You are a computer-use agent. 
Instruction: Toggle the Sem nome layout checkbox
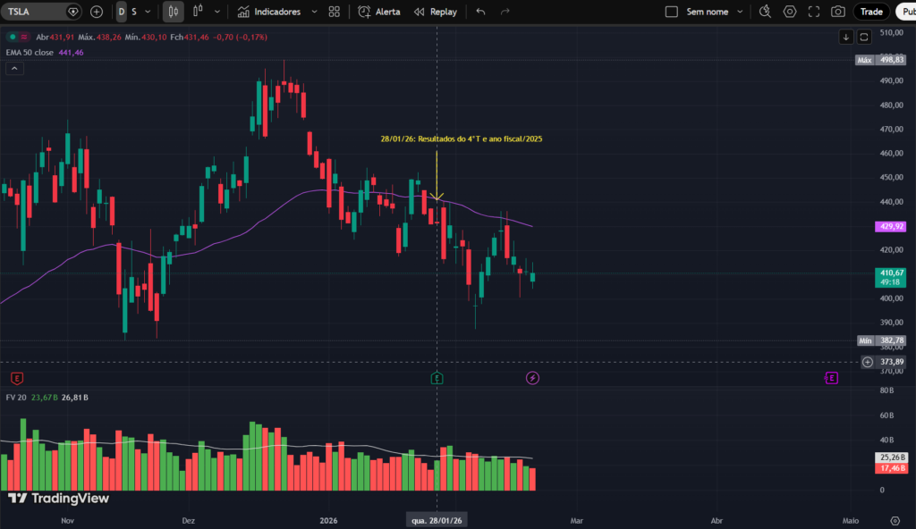coord(670,12)
